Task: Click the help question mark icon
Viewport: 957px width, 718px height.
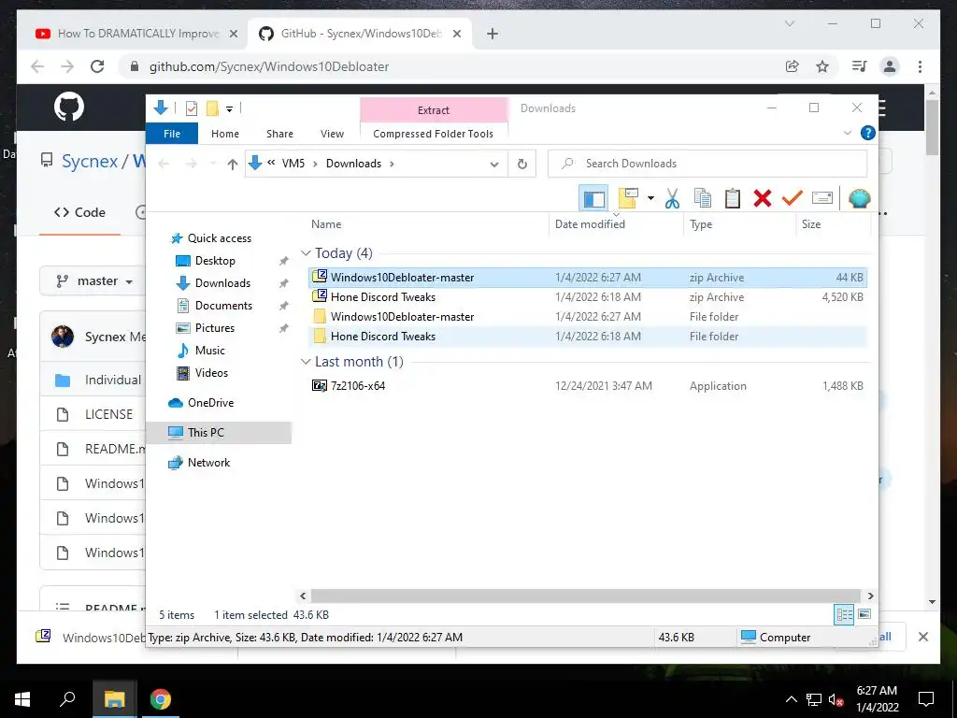Action: (x=867, y=133)
